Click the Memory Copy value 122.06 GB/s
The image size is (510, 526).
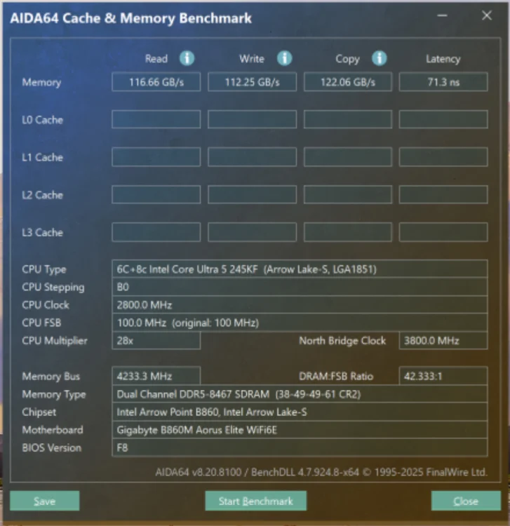tap(347, 82)
